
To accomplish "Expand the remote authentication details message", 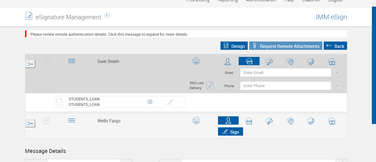I will point(109,34).
